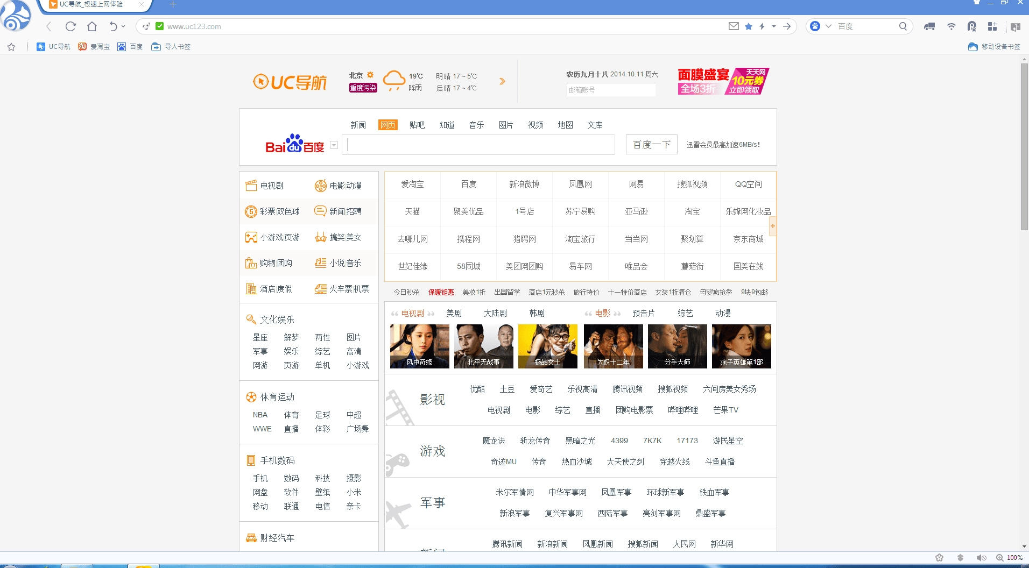1029x568 pixels.
Task: Click the scrollbar down arrow
Action: (1024, 546)
